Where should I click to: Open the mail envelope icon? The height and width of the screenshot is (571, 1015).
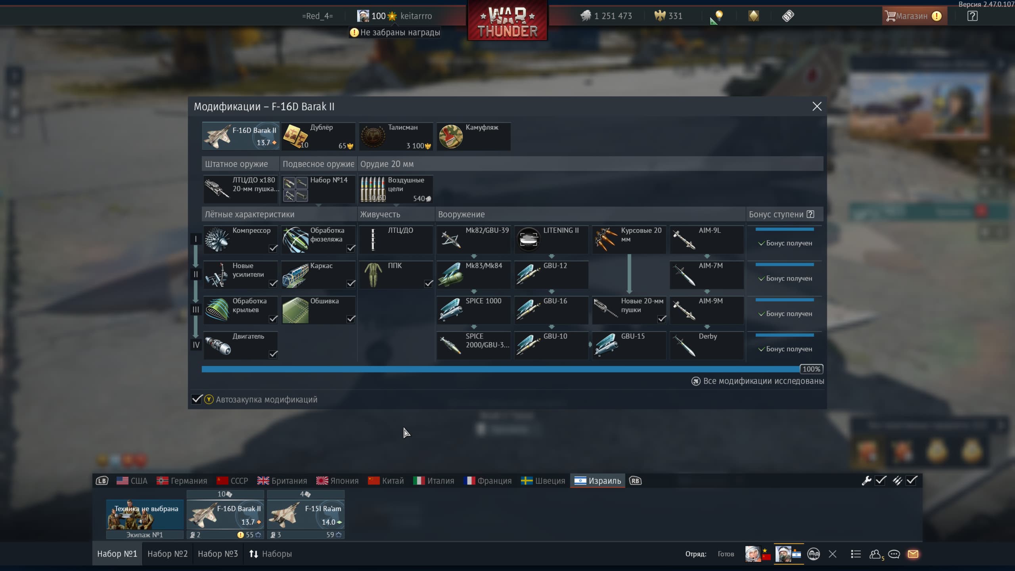pos(913,554)
